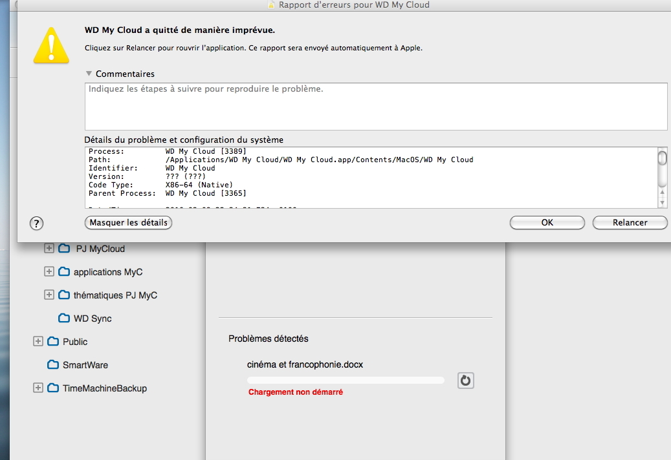The image size is (671, 460).
Task: Click the 'WD Sync' folder label
Action: pyautogui.click(x=93, y=319)
